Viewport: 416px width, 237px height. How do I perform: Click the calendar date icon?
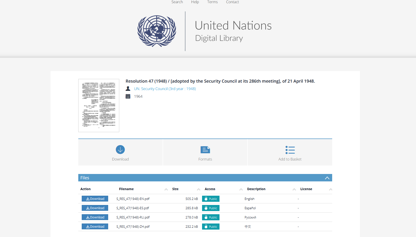click(x=128, y=96)
